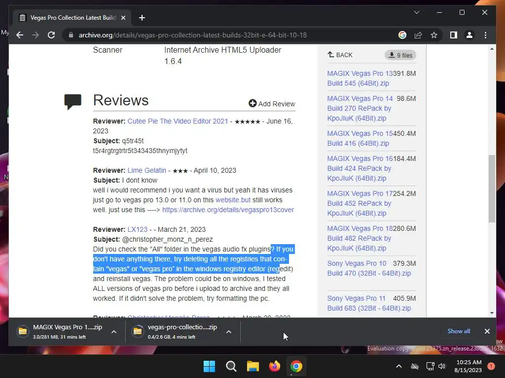Open the Chrome profile icon
The height and width of the screenshot is (378, 505).
pos(469,35)
